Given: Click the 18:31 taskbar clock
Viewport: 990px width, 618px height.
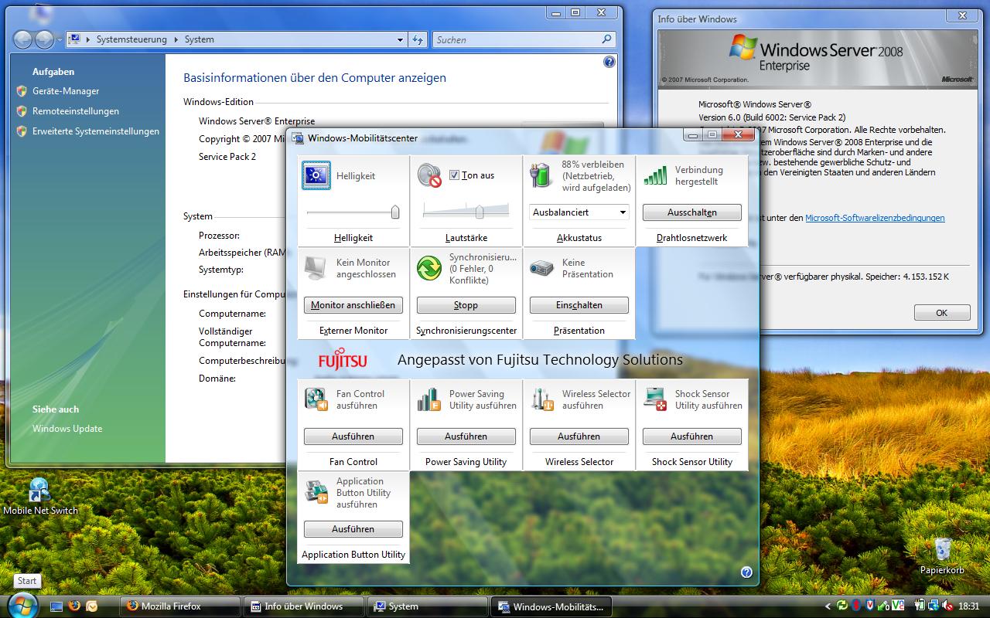Looking at the screenshot, I should (x=969, y=606).
